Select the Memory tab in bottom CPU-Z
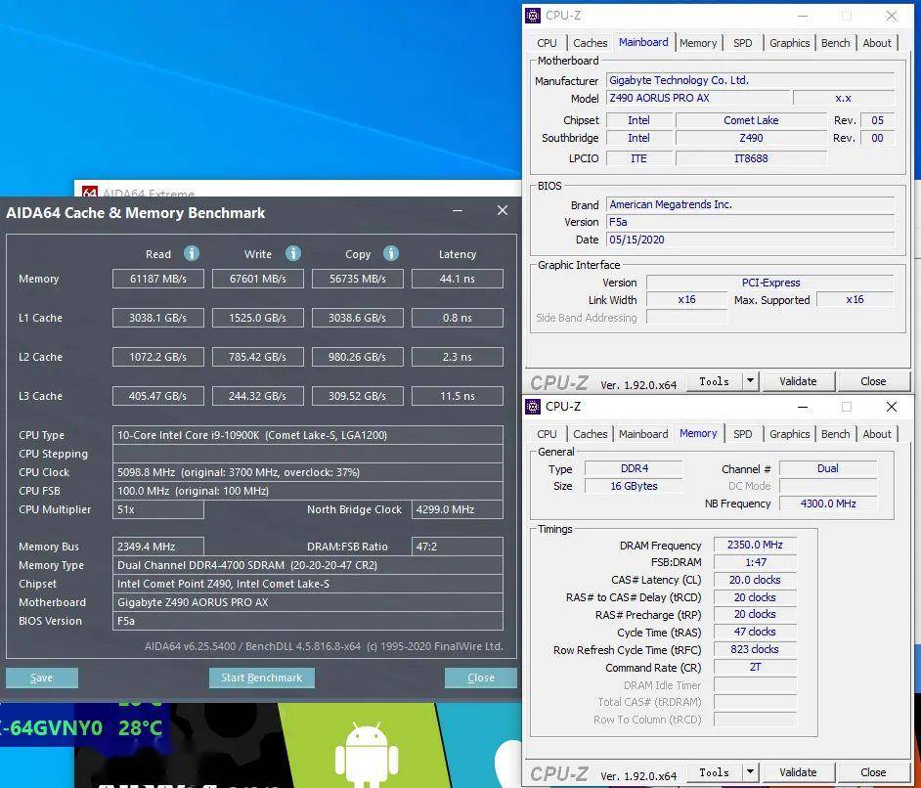 [x=698, y=433]
